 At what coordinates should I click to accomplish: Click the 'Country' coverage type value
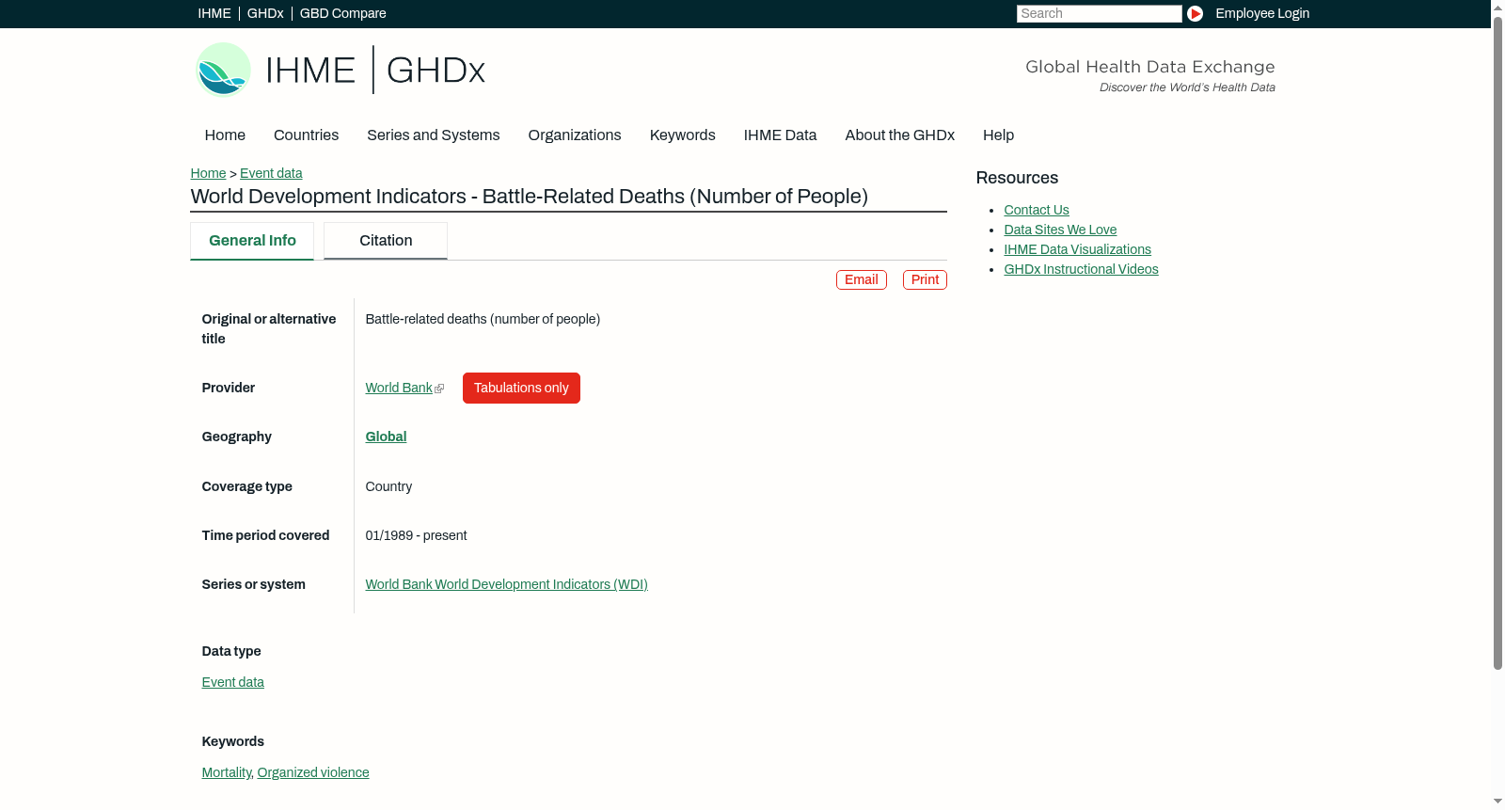388,486
